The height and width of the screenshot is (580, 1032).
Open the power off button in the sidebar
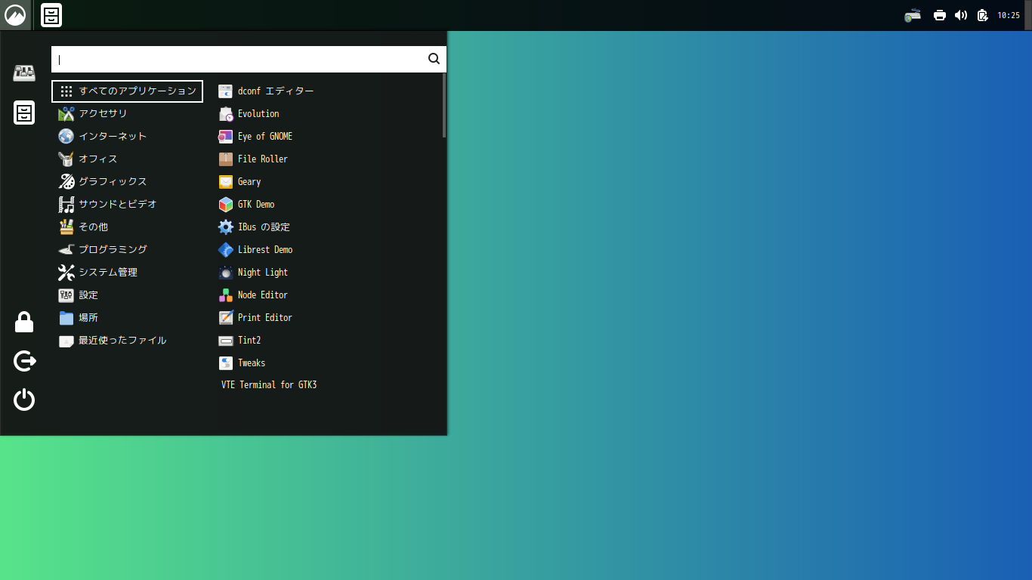[24, 400]
